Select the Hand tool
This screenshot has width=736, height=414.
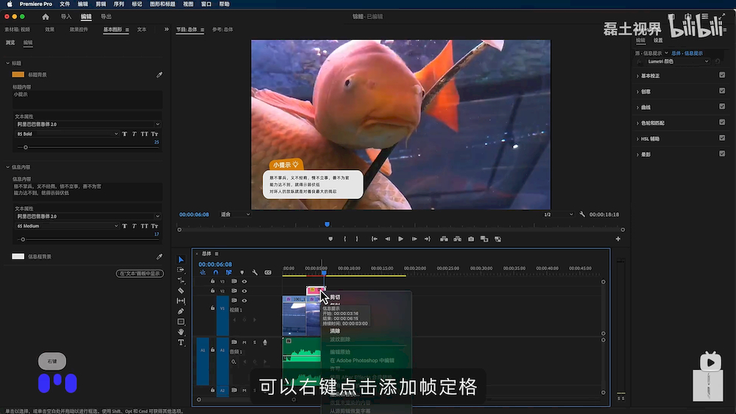pyautogui.click(x=181, y=332)
